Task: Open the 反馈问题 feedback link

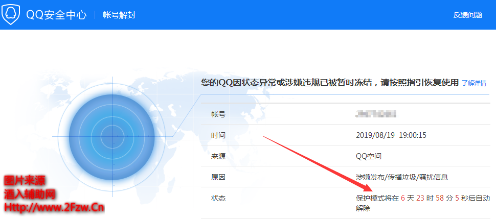Action: pyautogui.click(x=468, y=15)
